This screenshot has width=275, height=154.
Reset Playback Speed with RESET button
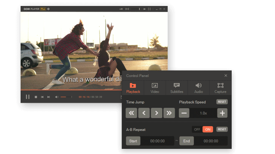point(222,102)
